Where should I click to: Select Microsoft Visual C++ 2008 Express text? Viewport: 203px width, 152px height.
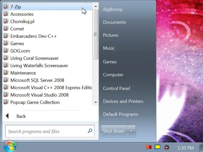51,88
